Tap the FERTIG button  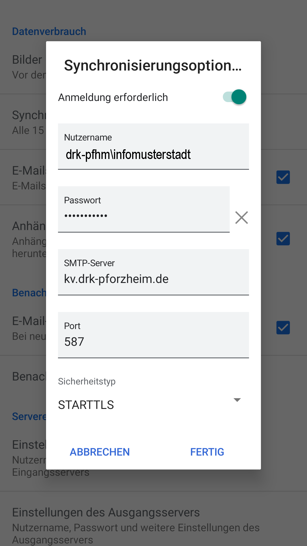pyautogui.click(x=207, y=452)
